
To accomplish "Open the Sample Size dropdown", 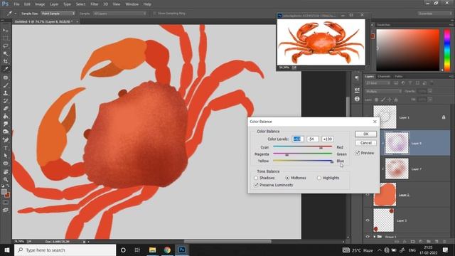I will pyautogui.click(x=58, y=14).
